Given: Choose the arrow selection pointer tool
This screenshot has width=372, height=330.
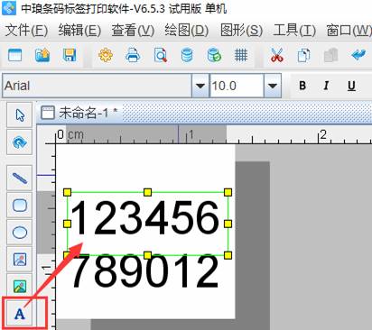Looking at the screenshot, I should pos(20,115).
